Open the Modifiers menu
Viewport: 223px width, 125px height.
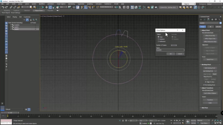[42, 4]
